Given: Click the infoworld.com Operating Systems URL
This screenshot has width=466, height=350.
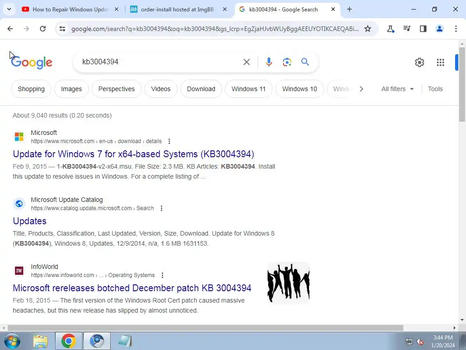Looking at the screenshot, I should [x=93, y=275].
